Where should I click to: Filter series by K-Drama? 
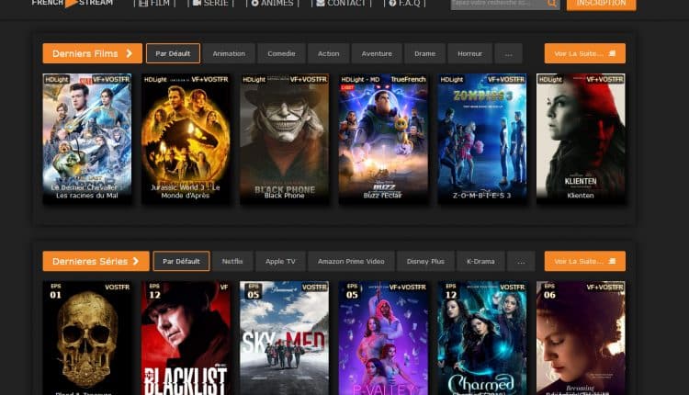click(x=480, y=262)
